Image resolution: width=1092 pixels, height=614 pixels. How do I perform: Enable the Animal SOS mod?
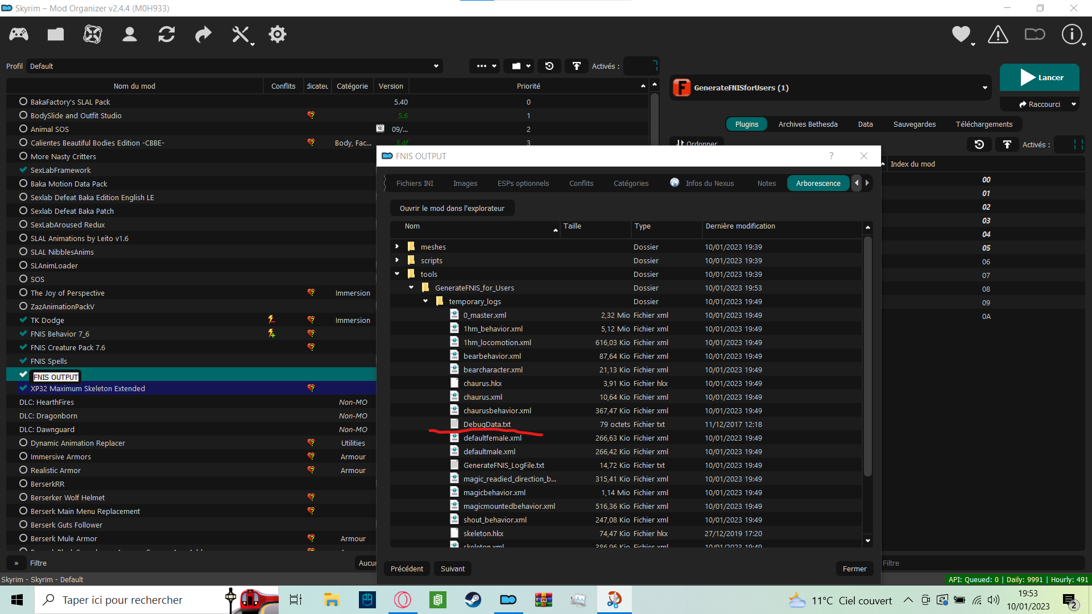click(23, 129)
